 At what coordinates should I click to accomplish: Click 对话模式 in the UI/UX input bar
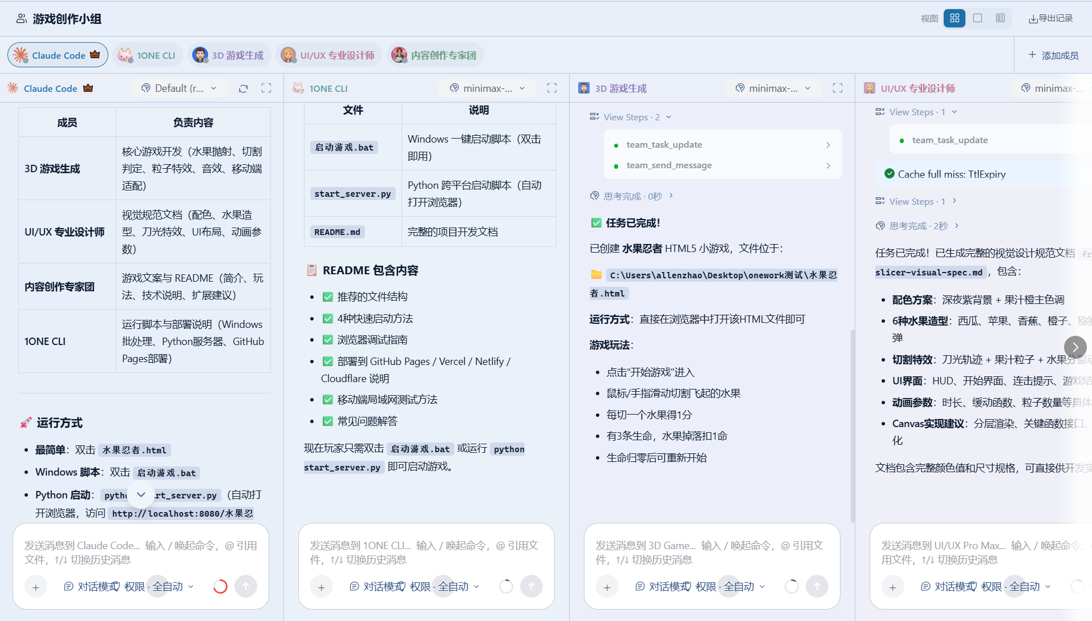pos(948,586)
